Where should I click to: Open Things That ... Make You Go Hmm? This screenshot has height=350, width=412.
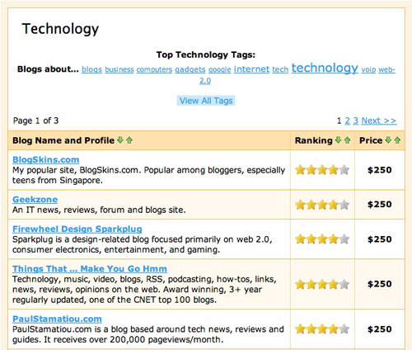point(90,268)
